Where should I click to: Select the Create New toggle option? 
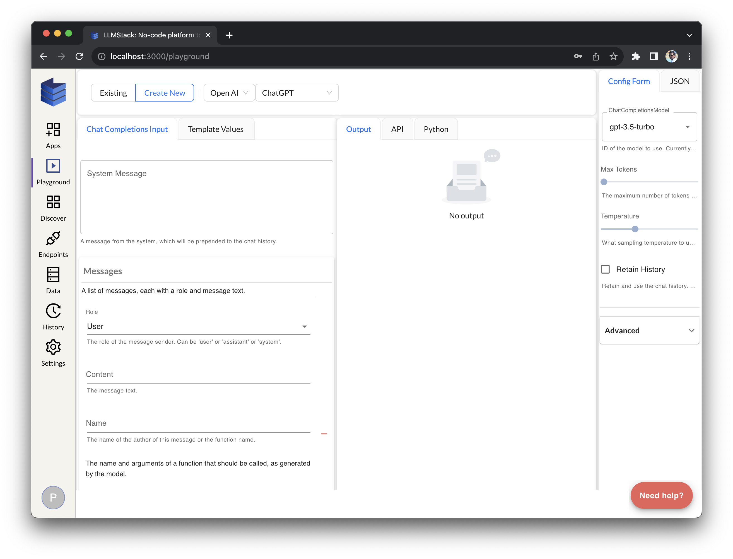[164, 93]
